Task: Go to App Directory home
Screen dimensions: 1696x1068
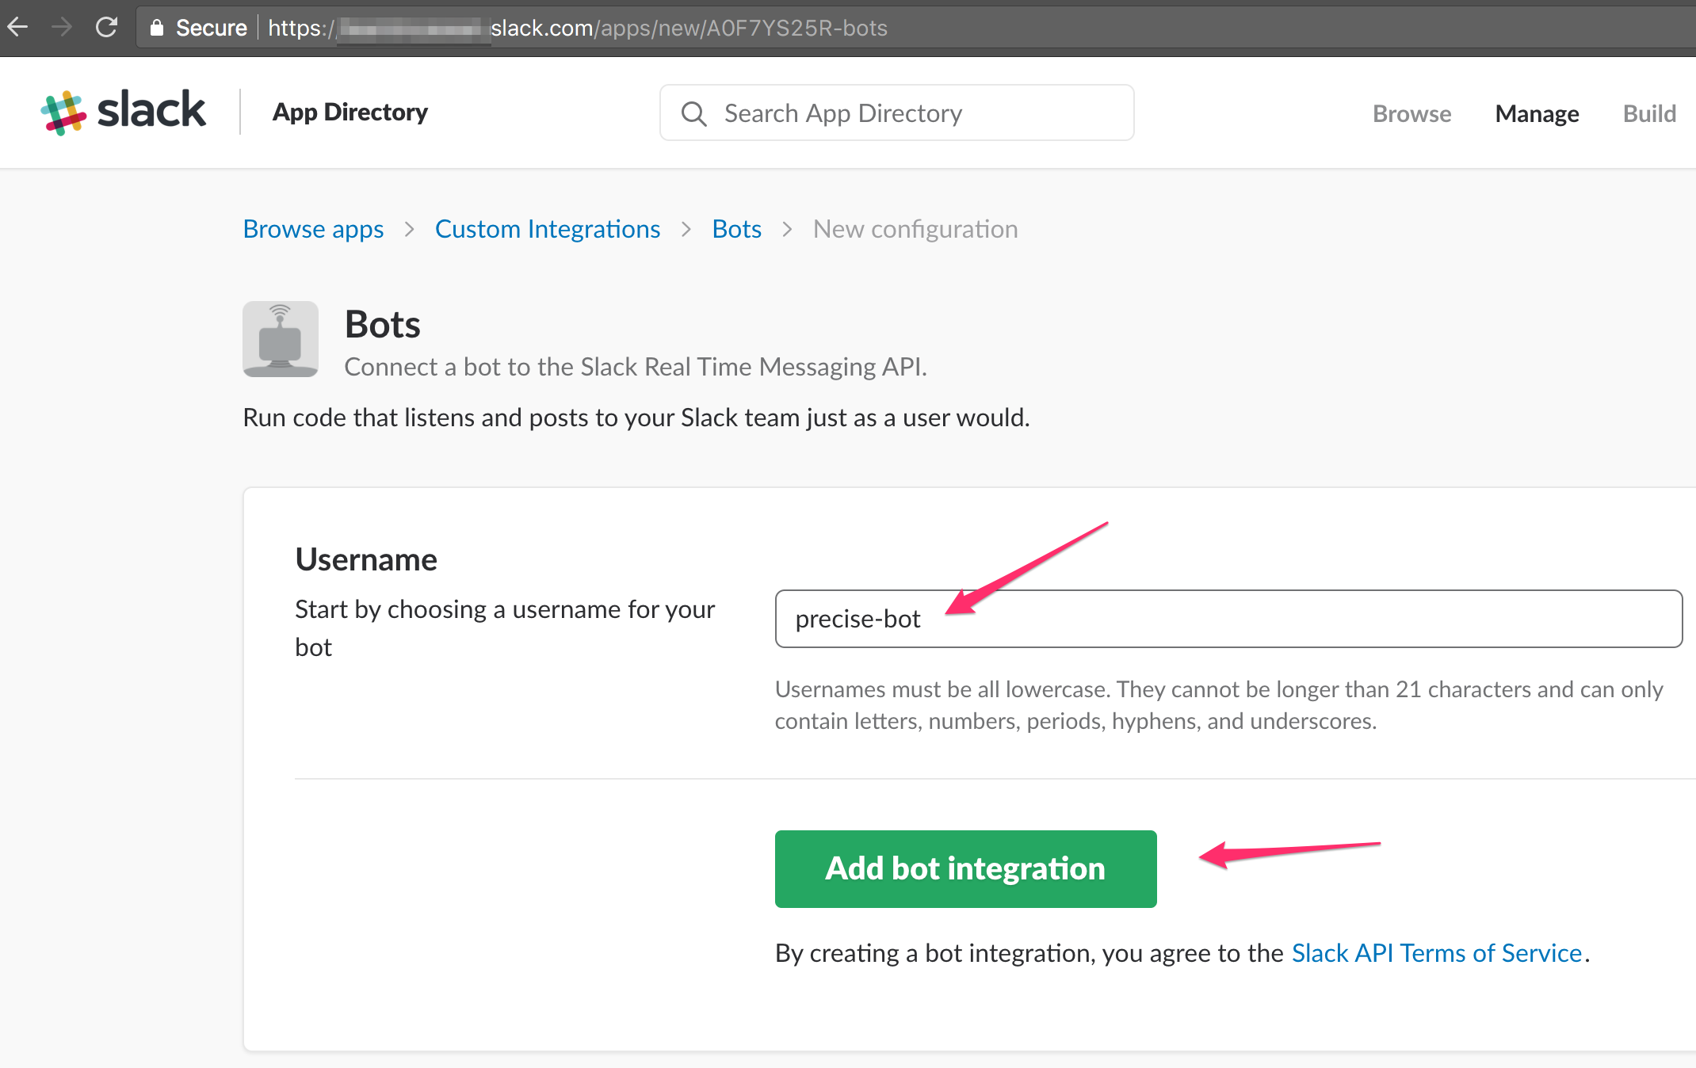Action: 350,112
